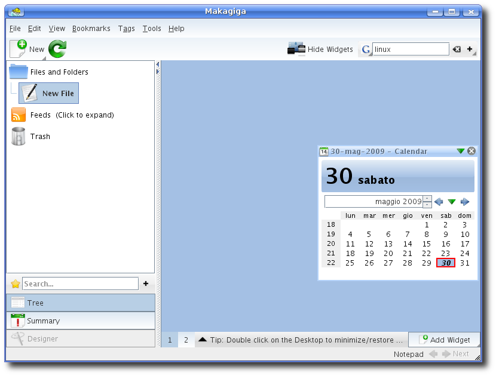
Task: Click the sab column header
Action: click(x=446, y=215)
